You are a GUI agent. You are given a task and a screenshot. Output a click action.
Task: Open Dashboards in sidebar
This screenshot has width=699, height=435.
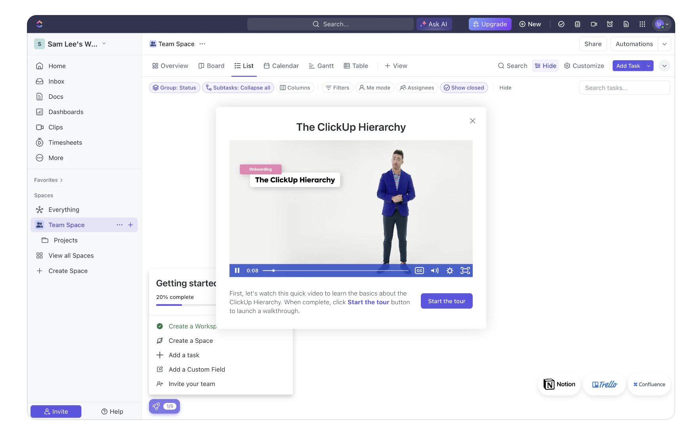coord(66,112)
